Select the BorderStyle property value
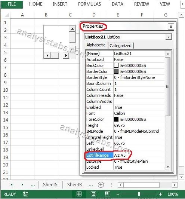The width and height of the screenshot is (185, 199). 139,77
